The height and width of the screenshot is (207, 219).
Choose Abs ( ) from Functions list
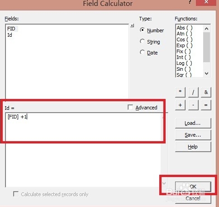185,28
